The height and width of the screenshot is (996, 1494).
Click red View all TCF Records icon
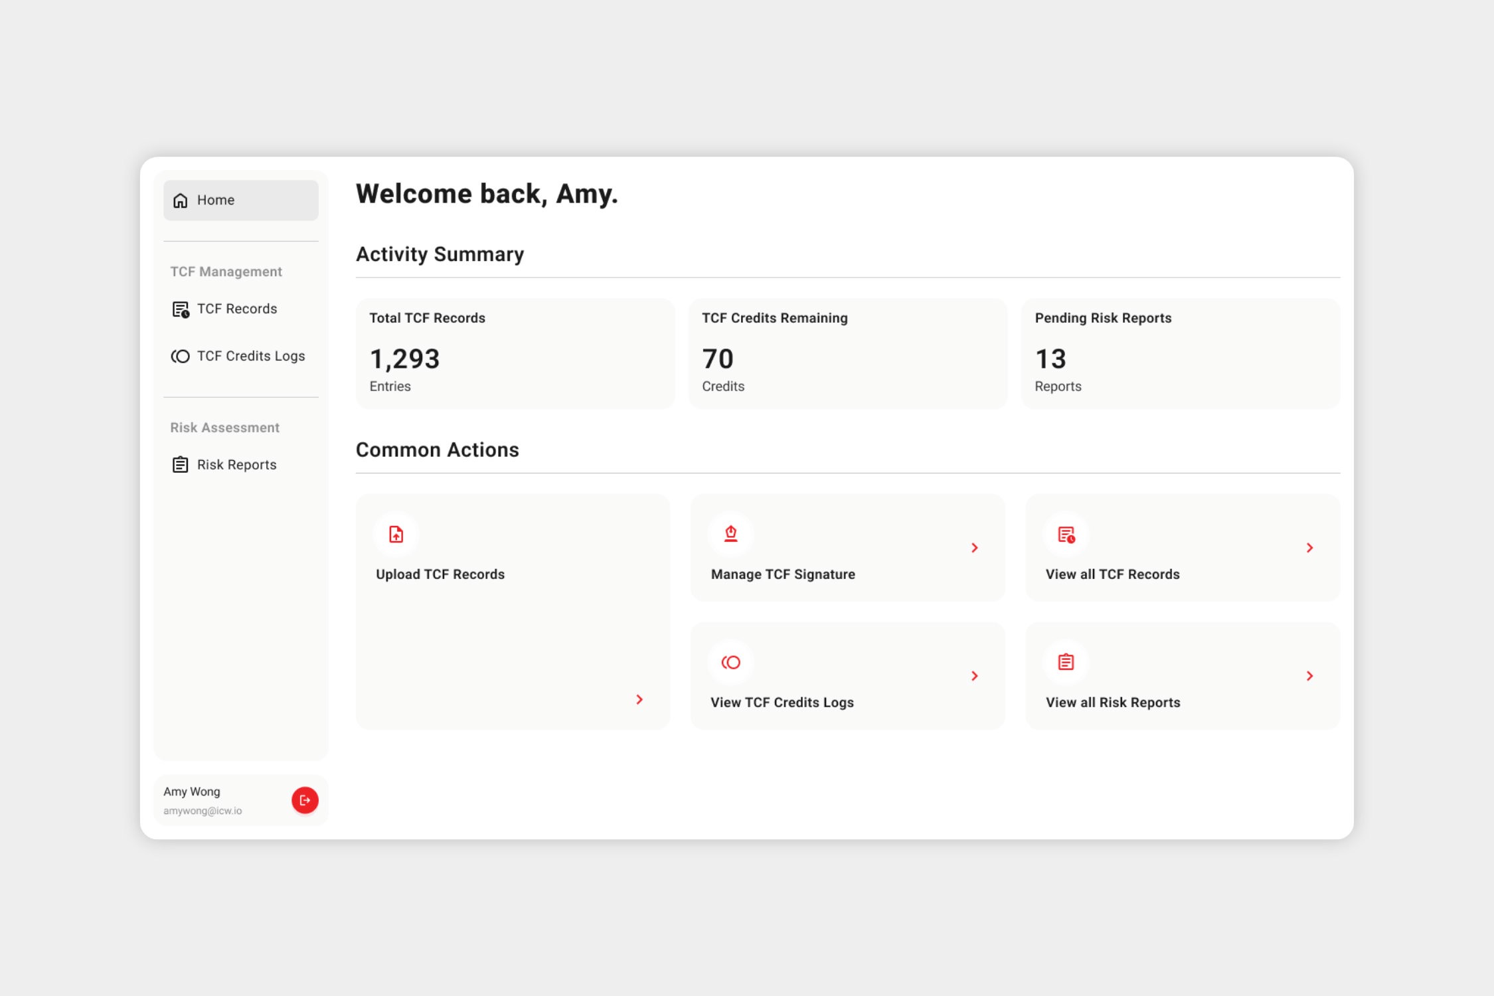click(1066, 535)
